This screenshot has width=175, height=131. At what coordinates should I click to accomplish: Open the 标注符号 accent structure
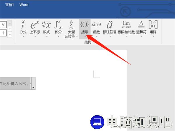click(109, 29)
